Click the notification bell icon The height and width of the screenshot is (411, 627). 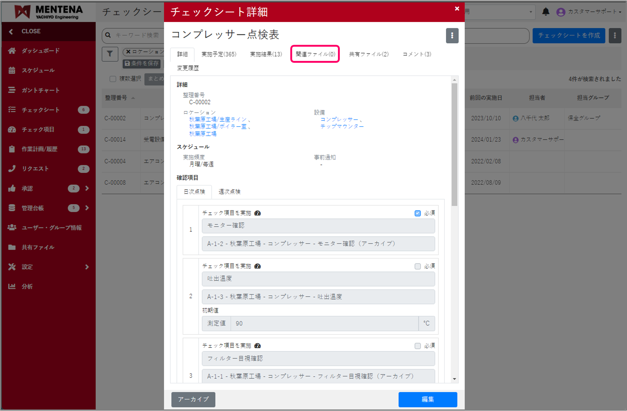pyautogui.click(x=546, y=12)
